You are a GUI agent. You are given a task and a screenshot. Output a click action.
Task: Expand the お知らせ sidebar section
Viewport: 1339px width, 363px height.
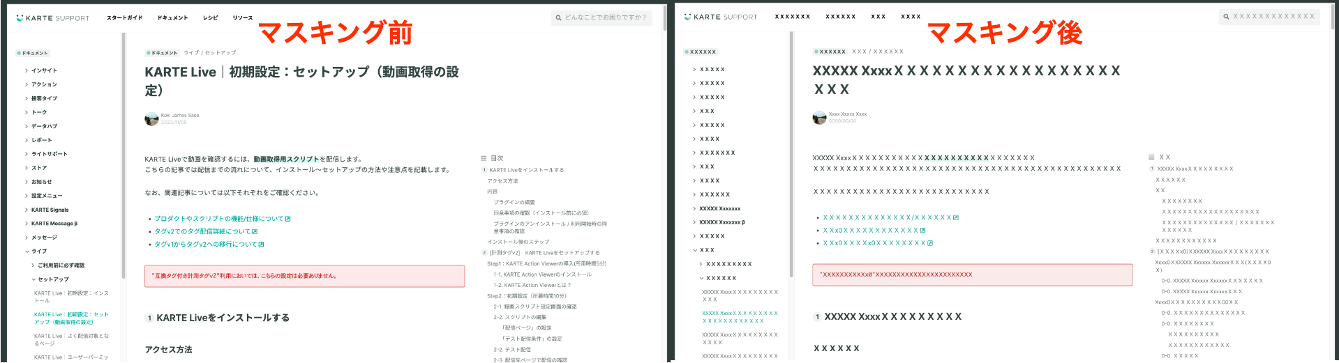click(38, 182)
